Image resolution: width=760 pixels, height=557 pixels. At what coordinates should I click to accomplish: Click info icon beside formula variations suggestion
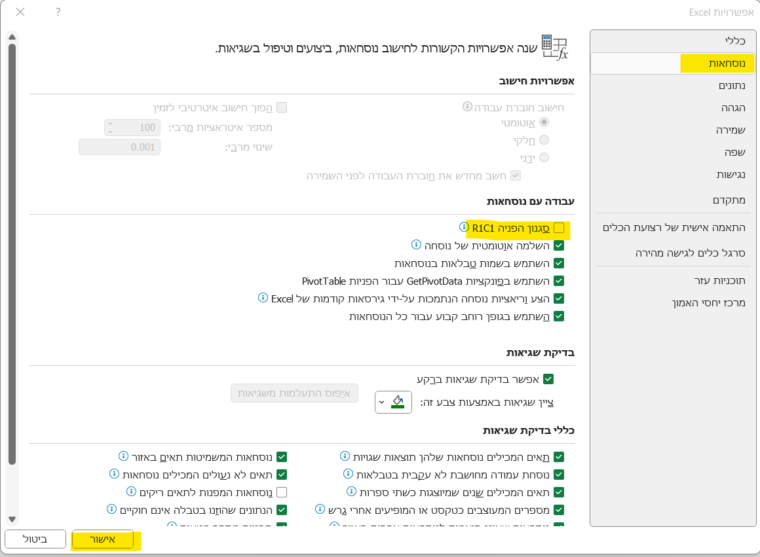pyautogui.click(x=263, y=298)
